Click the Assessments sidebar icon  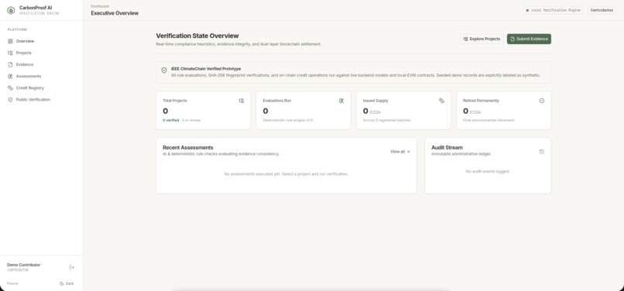tap(10, 76)
